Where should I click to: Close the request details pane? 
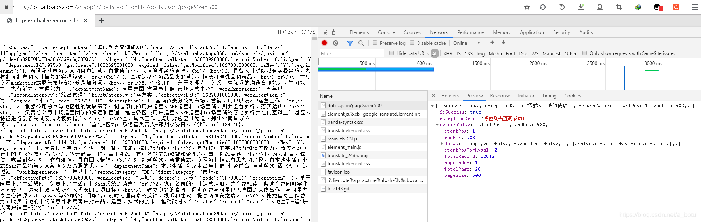tap(433, 95)
